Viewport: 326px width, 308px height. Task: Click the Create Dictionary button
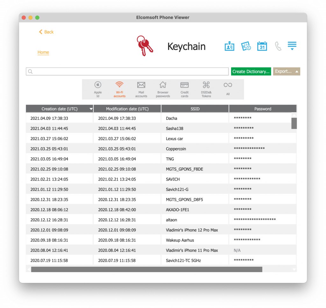pyautogui.click(x=251, y=72)
